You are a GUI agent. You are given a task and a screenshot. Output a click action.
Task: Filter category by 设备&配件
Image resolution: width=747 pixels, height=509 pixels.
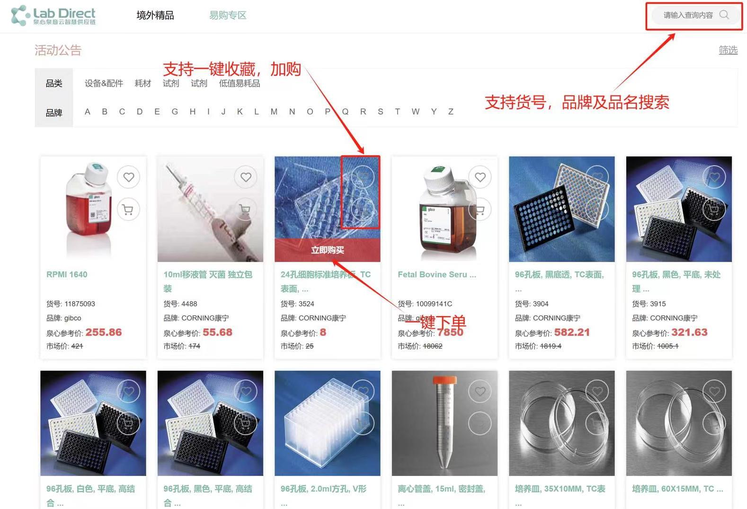[104, 84]
